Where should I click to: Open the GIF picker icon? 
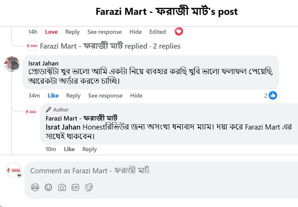pos(75,187)
